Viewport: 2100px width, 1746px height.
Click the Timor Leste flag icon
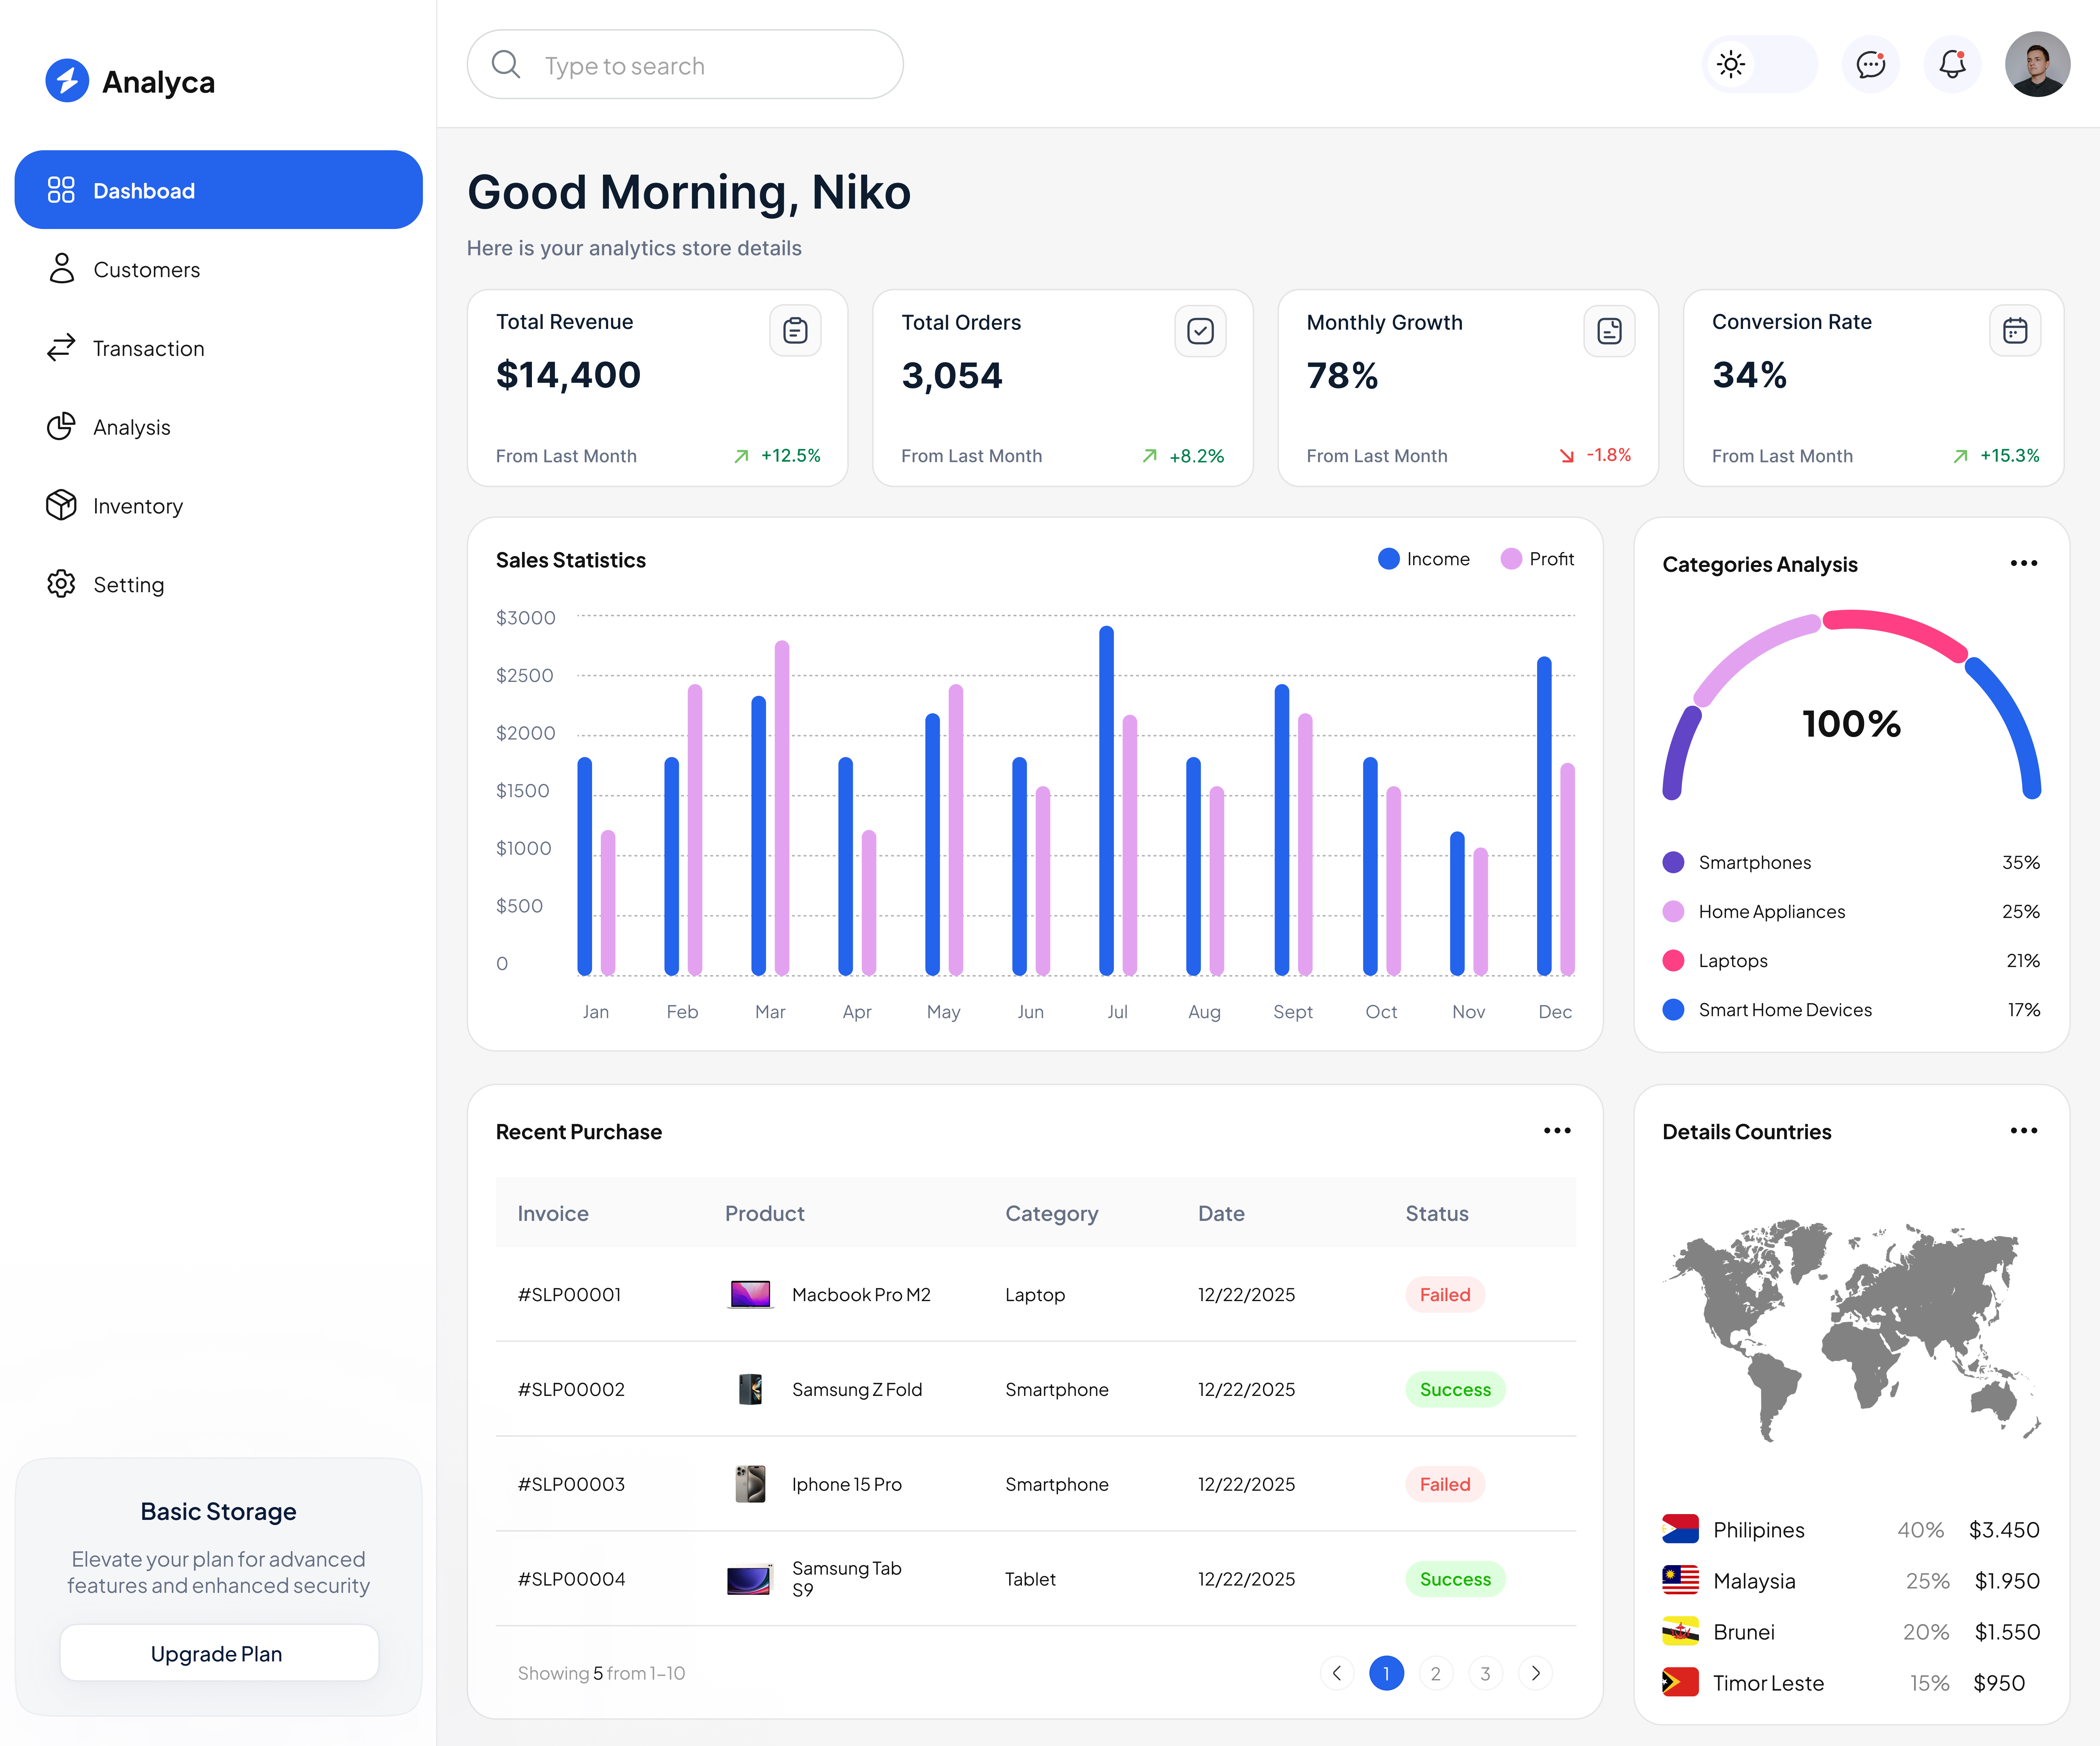click(1680, 1682)
